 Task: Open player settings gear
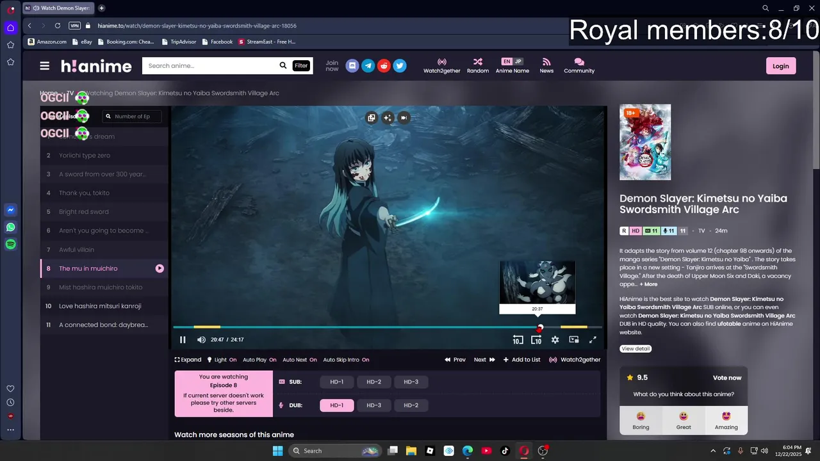(555, 340)
